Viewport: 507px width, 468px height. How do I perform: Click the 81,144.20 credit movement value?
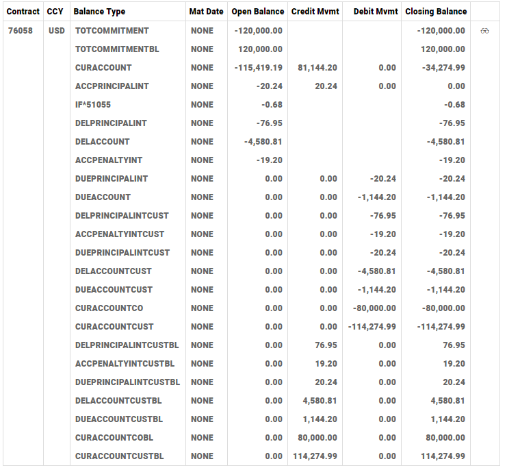(317, 68)
